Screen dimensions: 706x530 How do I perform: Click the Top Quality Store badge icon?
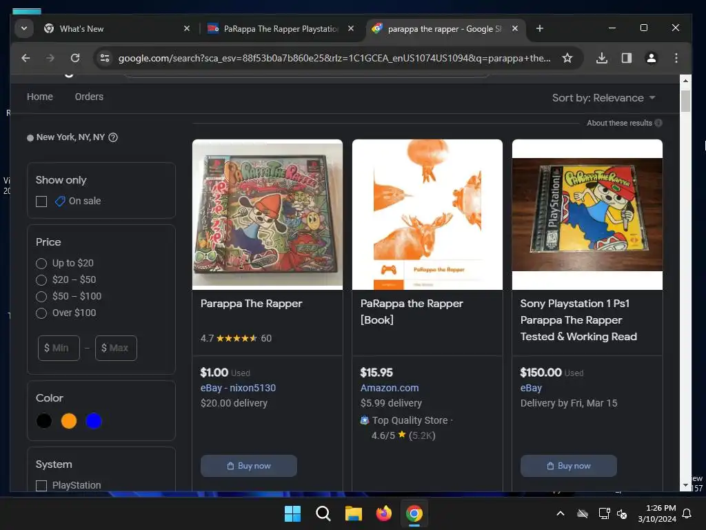pos(365,420)
